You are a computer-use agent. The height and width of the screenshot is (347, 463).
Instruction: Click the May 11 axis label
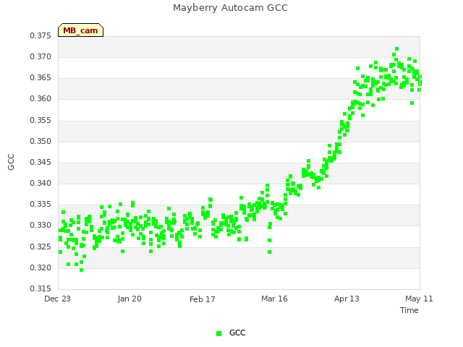click(x=419, y=299)
